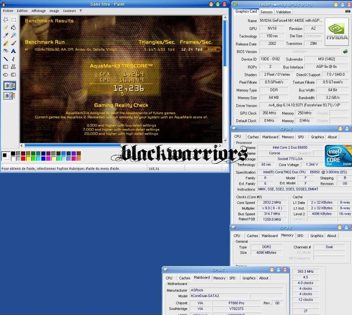Select the Rectangle shape tool
This screenshot has height=315, width=352.
pos(6,67)
